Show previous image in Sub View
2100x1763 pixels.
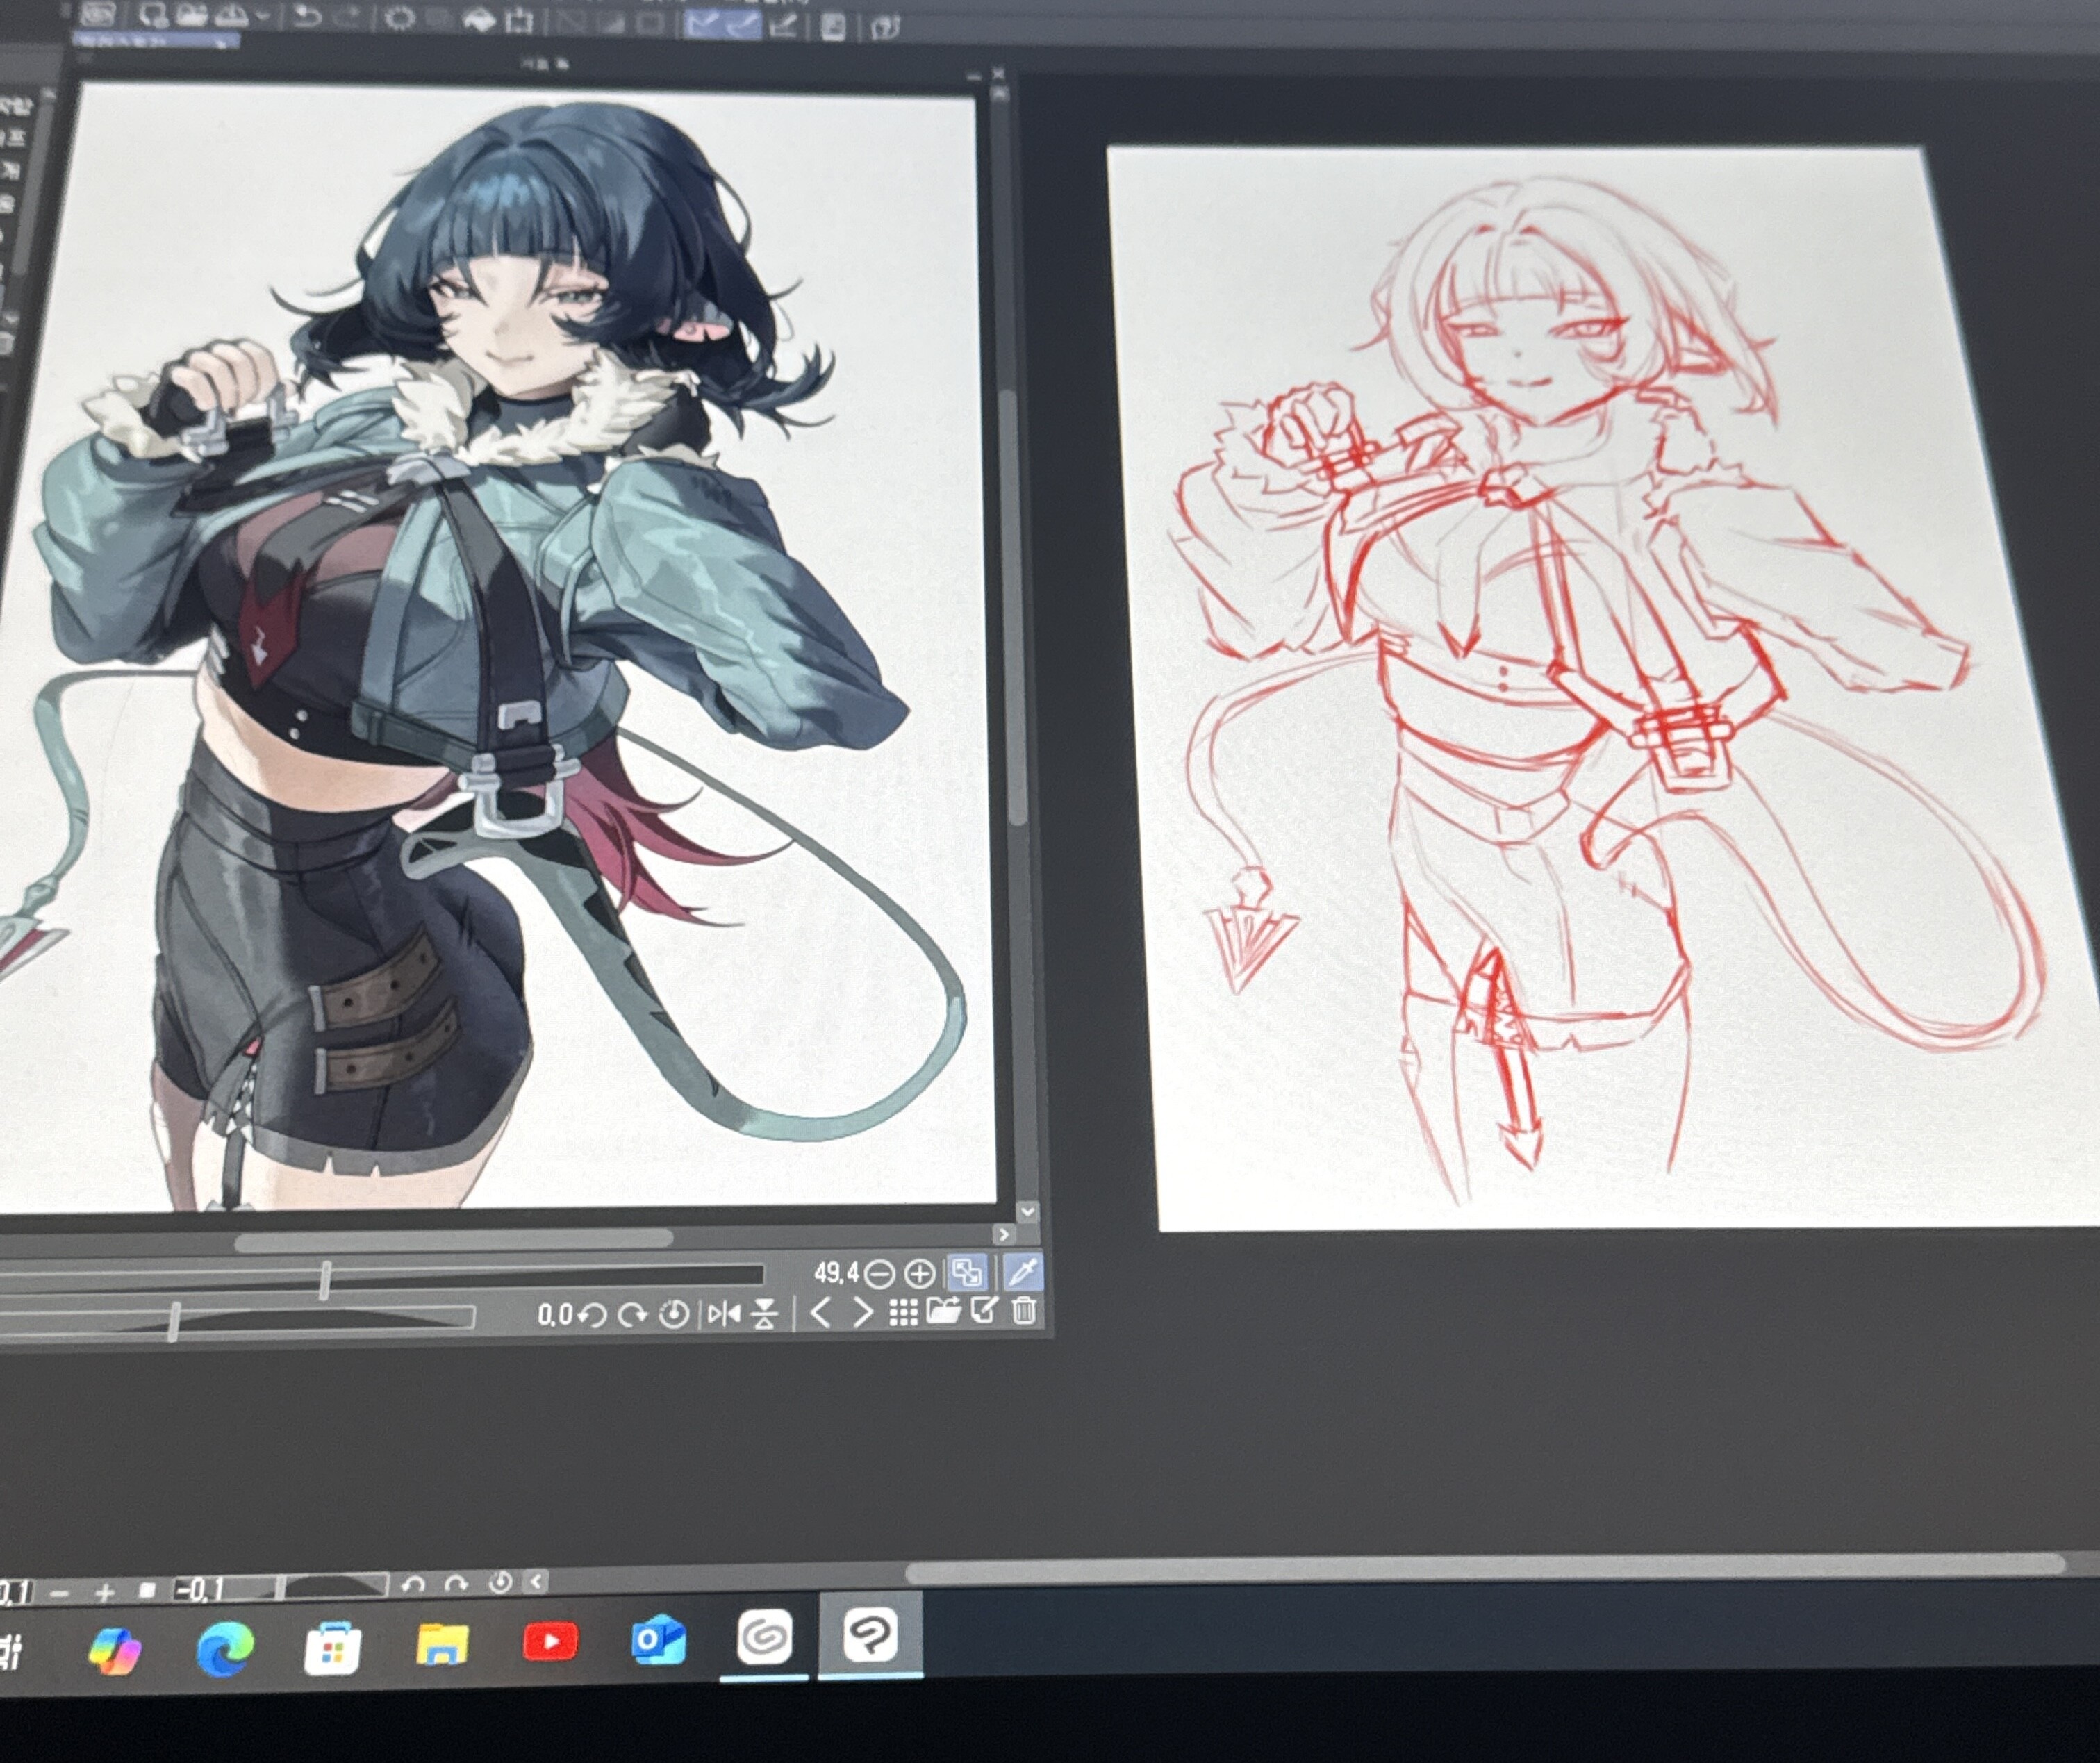(x=820, y=1312)
